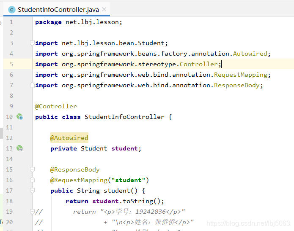Click line number 12 in the gutter
294x231 pixels.
click(x=9, y=138)
